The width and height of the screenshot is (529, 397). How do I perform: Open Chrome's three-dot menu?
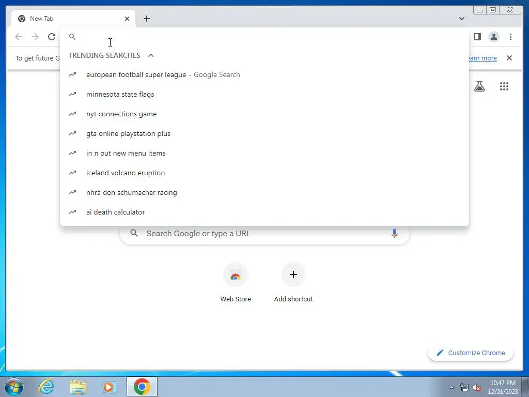(x=510, y=37)
